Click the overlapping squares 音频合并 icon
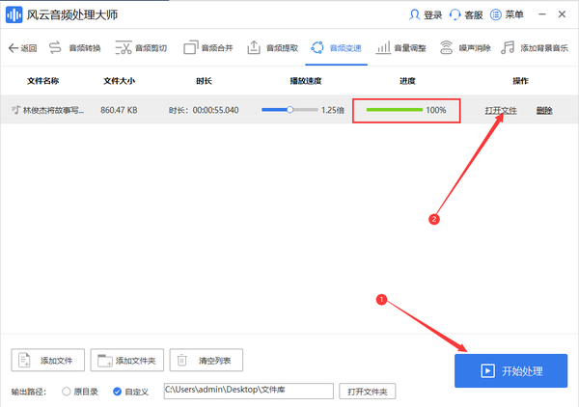This screenshot has width=579, height=407. 191,47
